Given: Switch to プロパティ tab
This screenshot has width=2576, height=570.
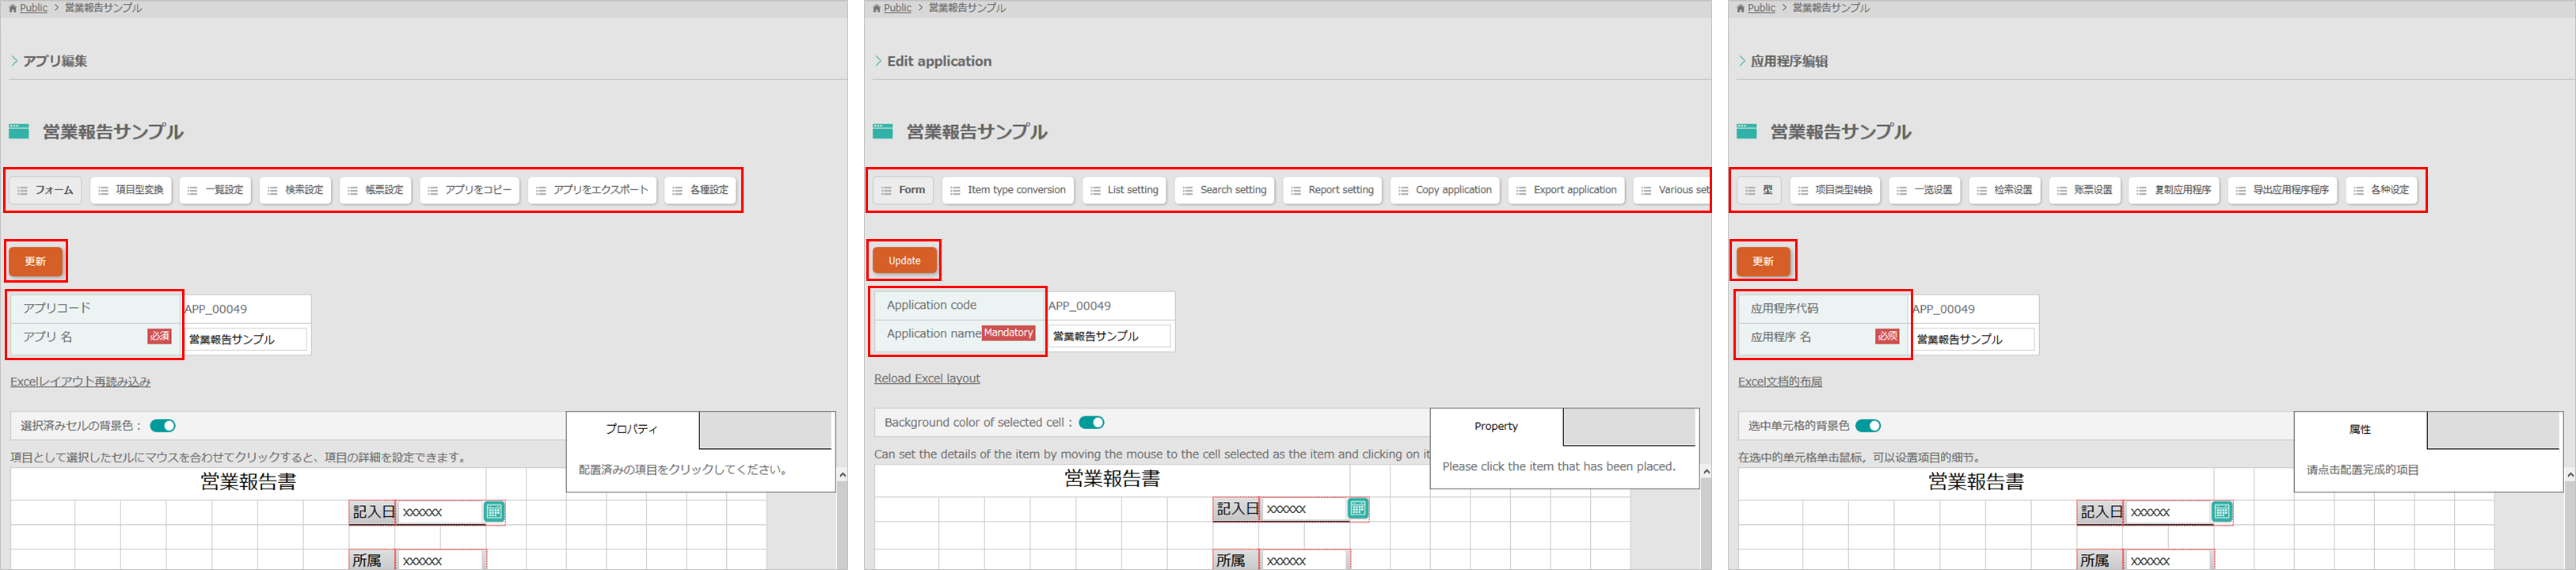Looking at the screenshot, I should (x=632, y=429).
